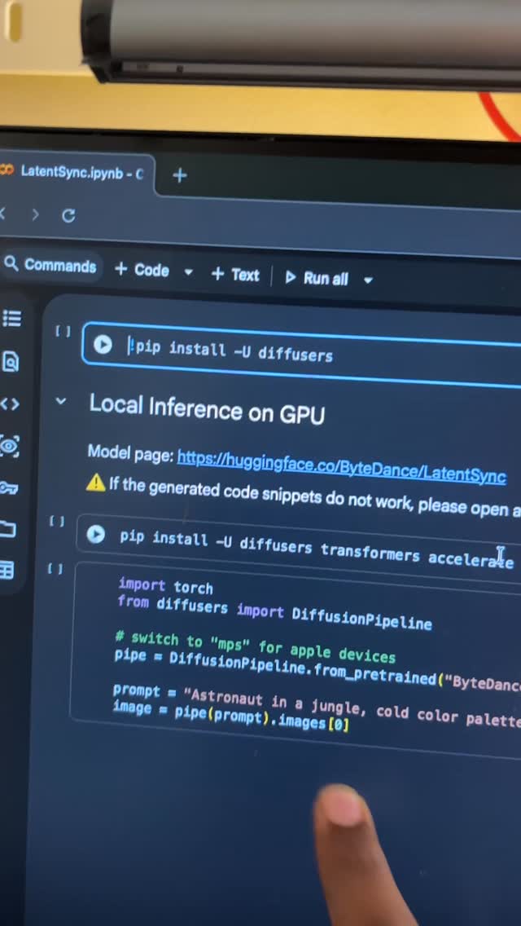Reload the page with refresh icon
The image size is (521, 926).
tap(68, 215)
